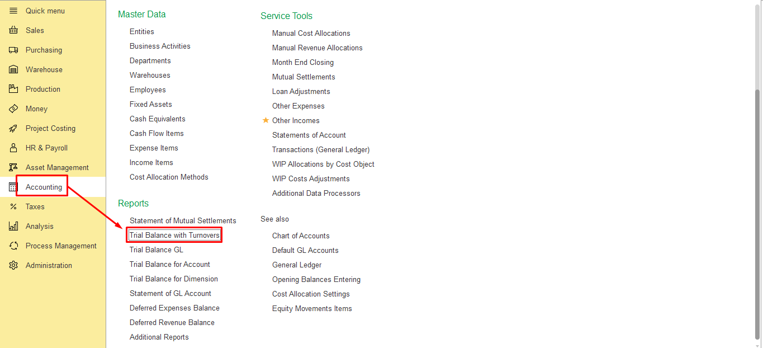The height and width of the screenshot is (348, 763).
Task: Toggle the favorite star beside Other Incomes
Action: [266, 120]
